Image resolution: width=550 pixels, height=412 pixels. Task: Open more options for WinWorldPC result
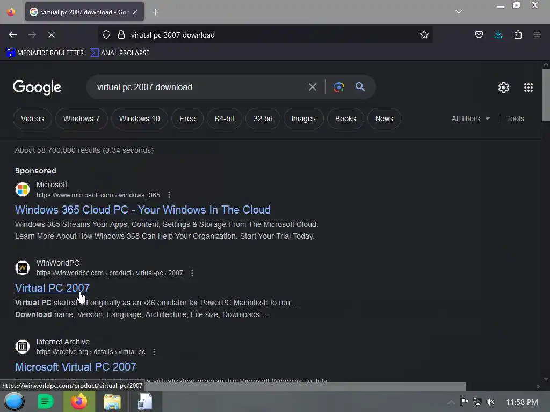pos(192,273)
